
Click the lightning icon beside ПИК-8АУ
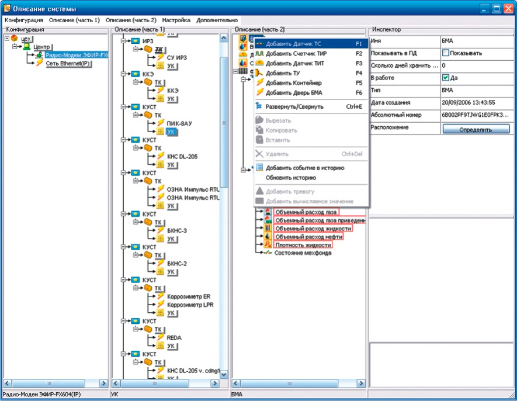161,124
